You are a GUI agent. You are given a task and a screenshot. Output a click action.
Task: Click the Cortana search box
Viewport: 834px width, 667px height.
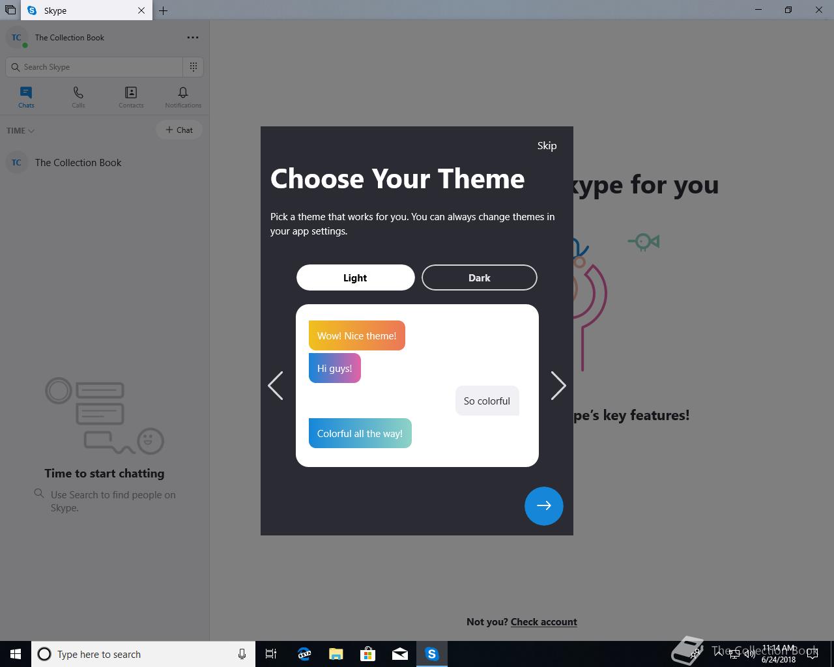click(x=143, y=654)
